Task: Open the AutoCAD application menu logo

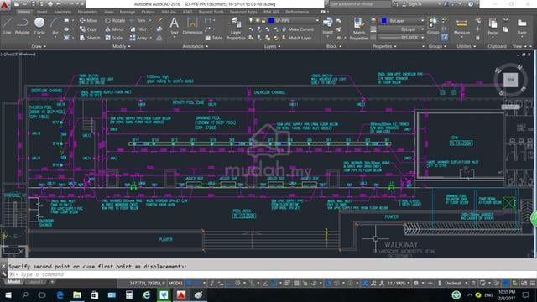Action: pos(5,5)
